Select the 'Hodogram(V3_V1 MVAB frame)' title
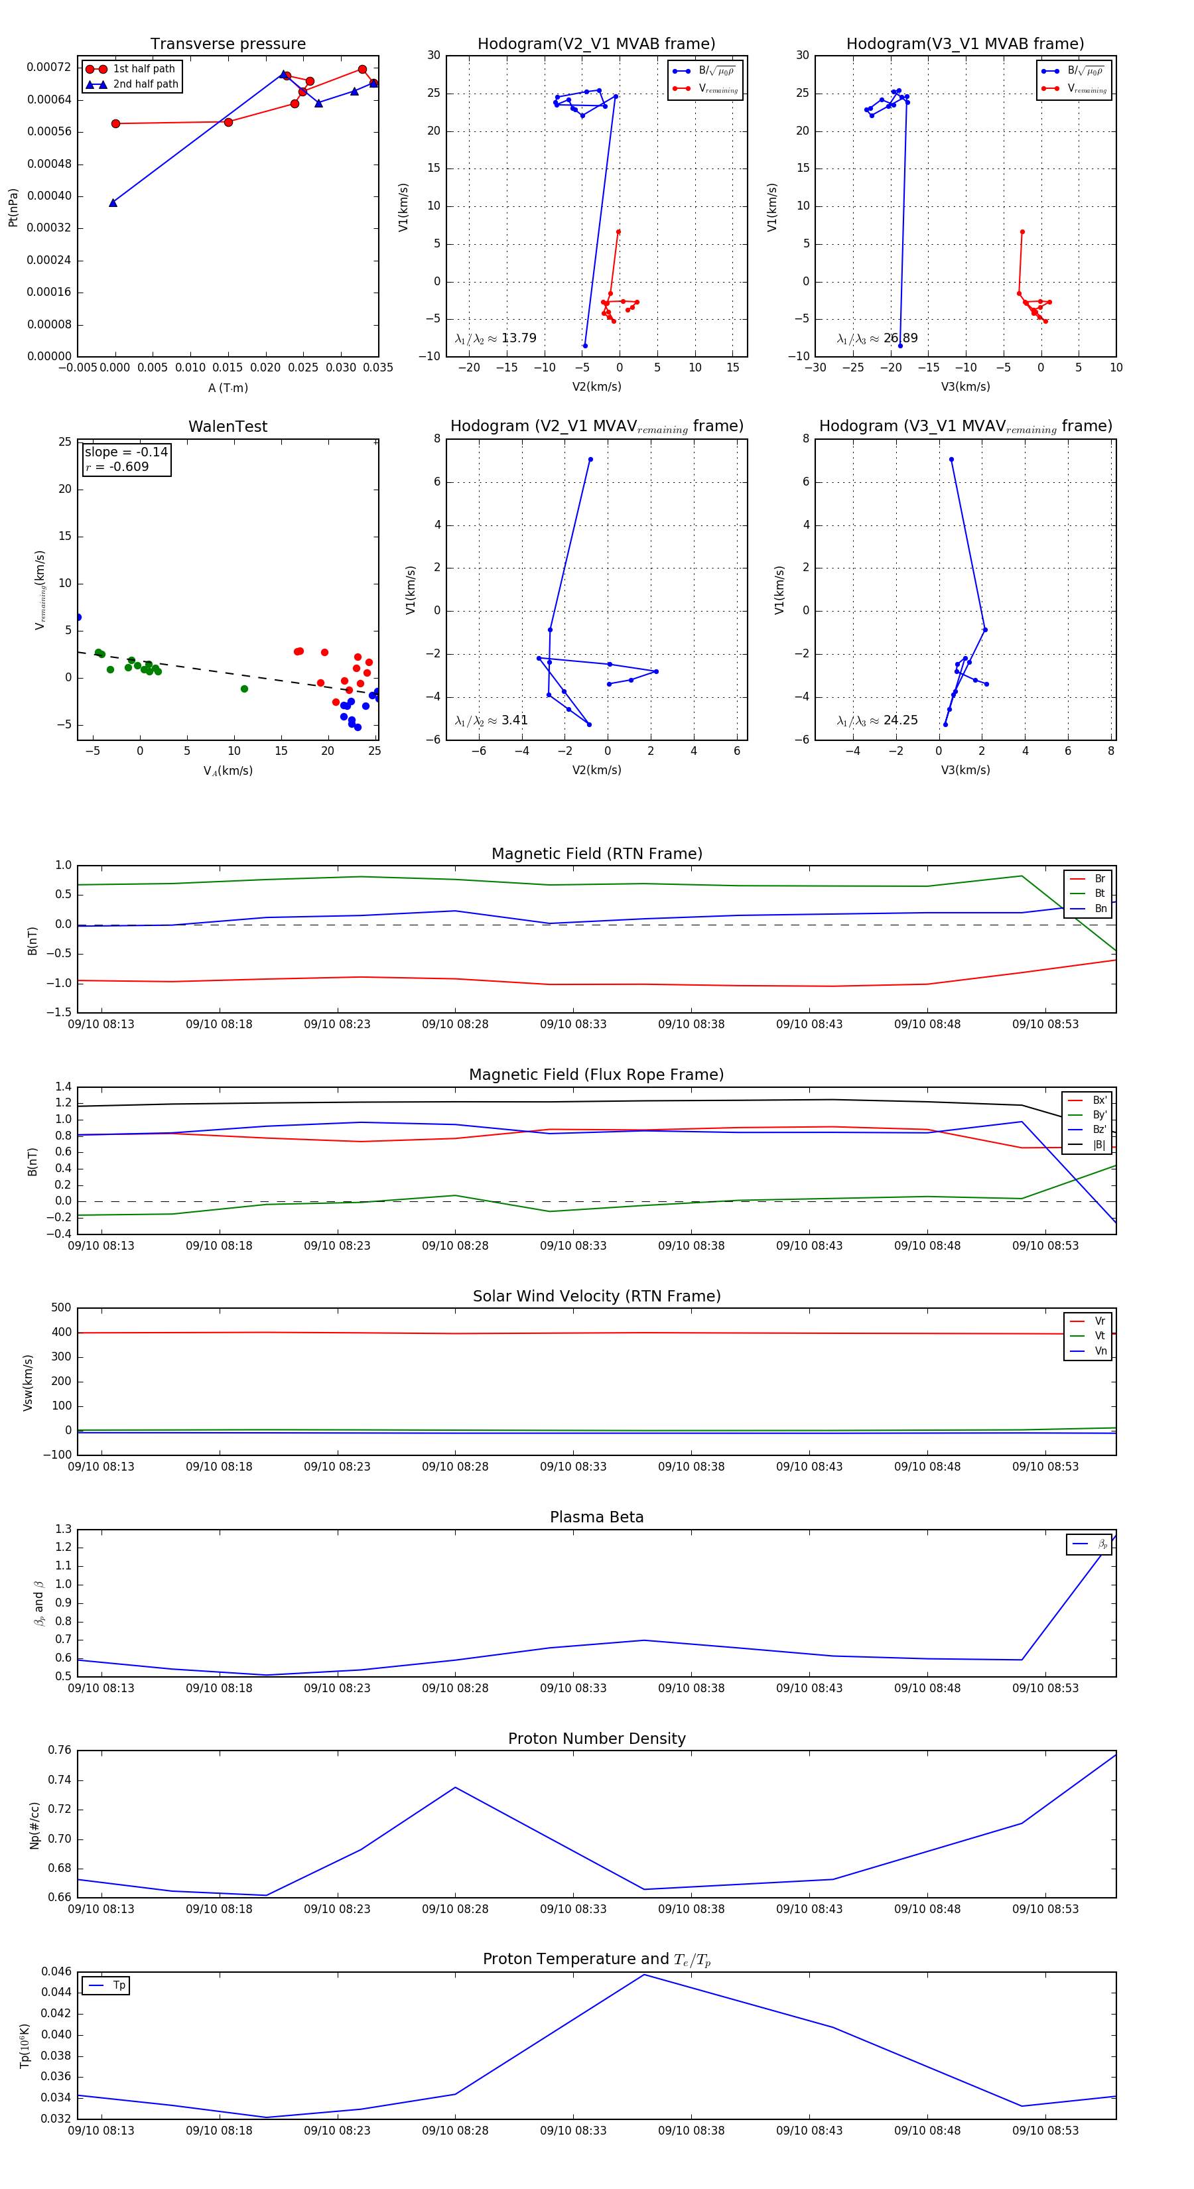 point(965,44)
